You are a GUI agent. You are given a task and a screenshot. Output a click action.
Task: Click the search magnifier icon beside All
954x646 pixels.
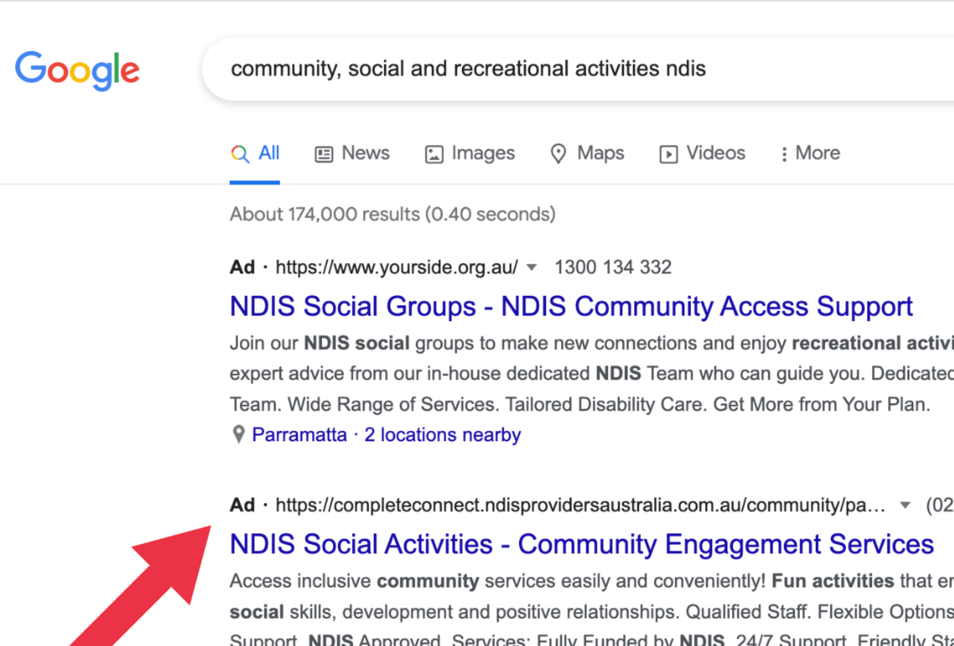[240, 154]
